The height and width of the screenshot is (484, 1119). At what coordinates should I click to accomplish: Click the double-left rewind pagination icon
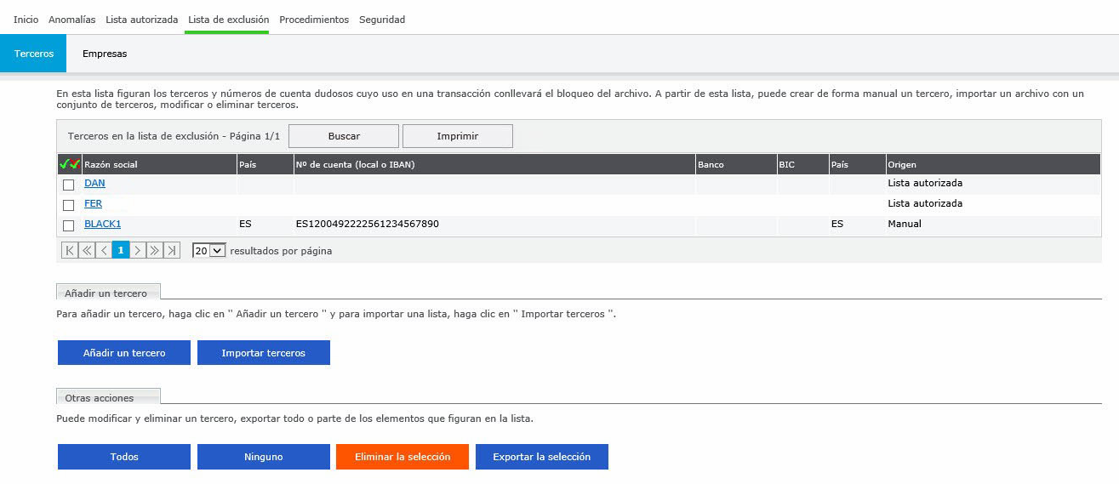tap(87, 250)
